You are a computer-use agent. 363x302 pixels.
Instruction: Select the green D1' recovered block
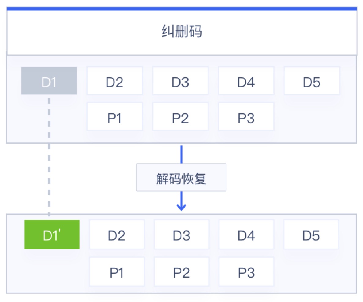[x=52, y=234]
